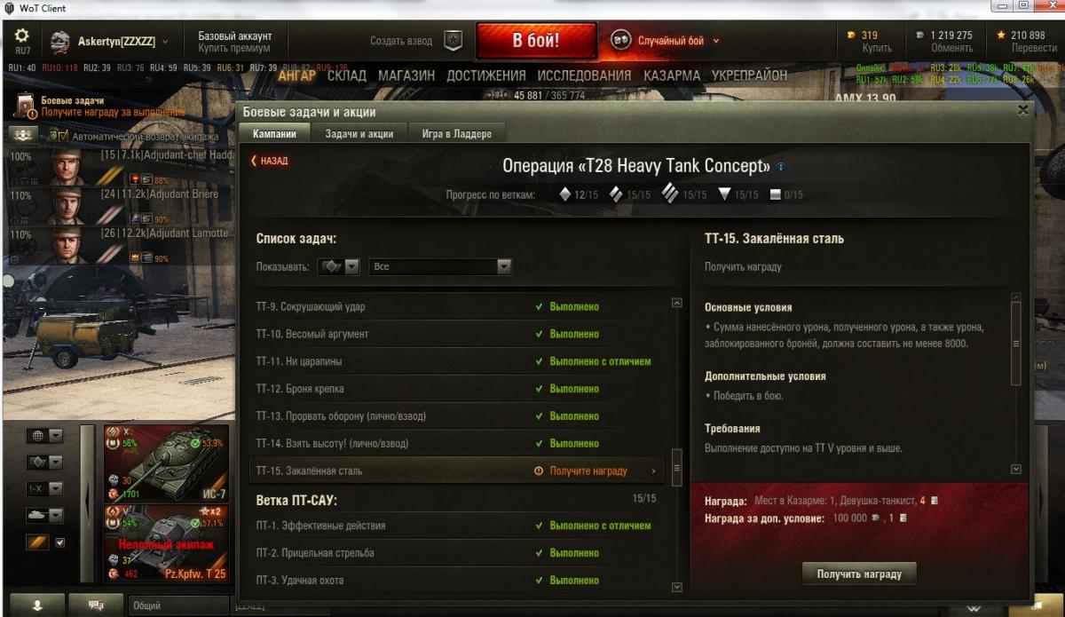Click the light tank branch progress icon
Viewport: 1065px width, 617px height.
pos(565,194)
